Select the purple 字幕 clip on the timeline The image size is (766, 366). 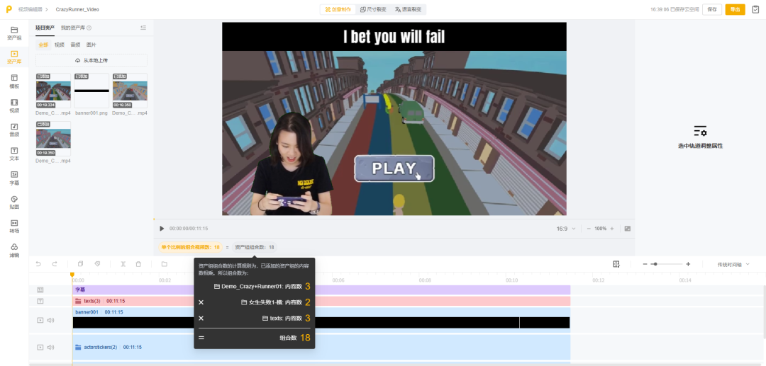[321, 290]
